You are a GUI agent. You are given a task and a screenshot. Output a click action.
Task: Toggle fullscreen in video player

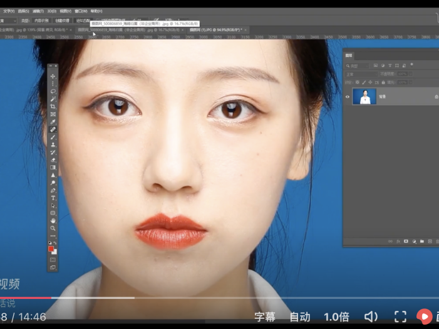pos(400,316)
